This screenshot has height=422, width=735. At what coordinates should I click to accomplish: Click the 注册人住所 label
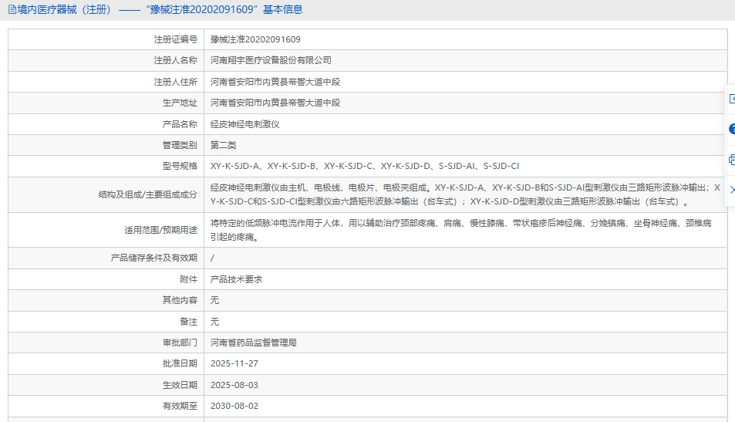click(176, 82)
